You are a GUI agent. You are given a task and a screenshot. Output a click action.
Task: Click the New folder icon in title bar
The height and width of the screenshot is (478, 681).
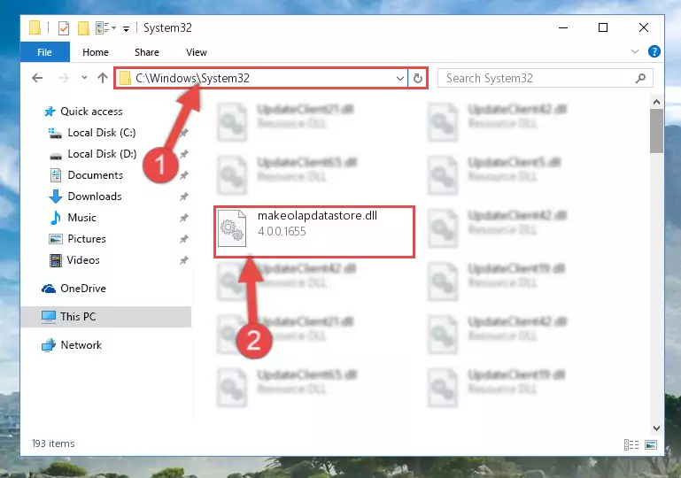tap(83, 28)
